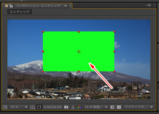The image size is (159, 114).
Task: Click the show snapshot person icon
Action: coord(73,107)
